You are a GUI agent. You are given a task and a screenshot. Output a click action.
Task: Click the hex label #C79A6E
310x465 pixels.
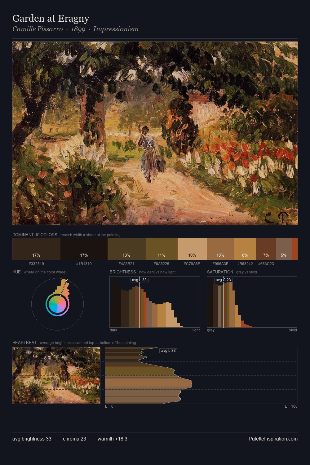pyautogui.click(x=192, y=264)
